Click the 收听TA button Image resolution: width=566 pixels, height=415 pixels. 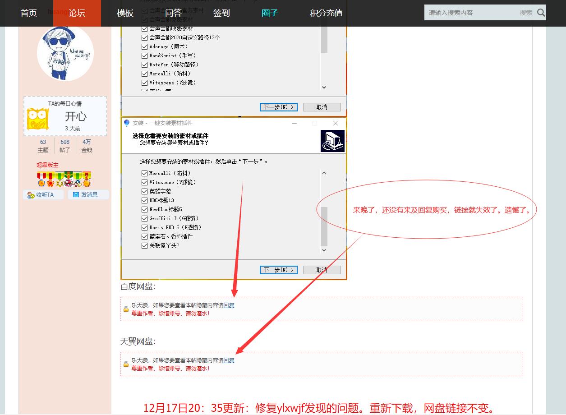tap(43, 195)
